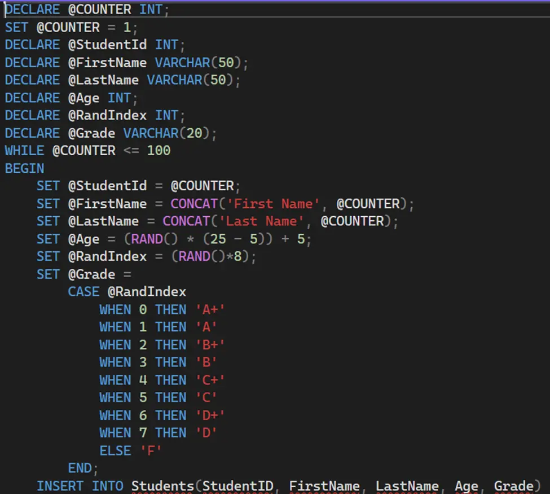This screenshot has height=494, width=550.
Task: Click VARCHAR(20) in the @Grade declaration
Action: coord(166,133)
